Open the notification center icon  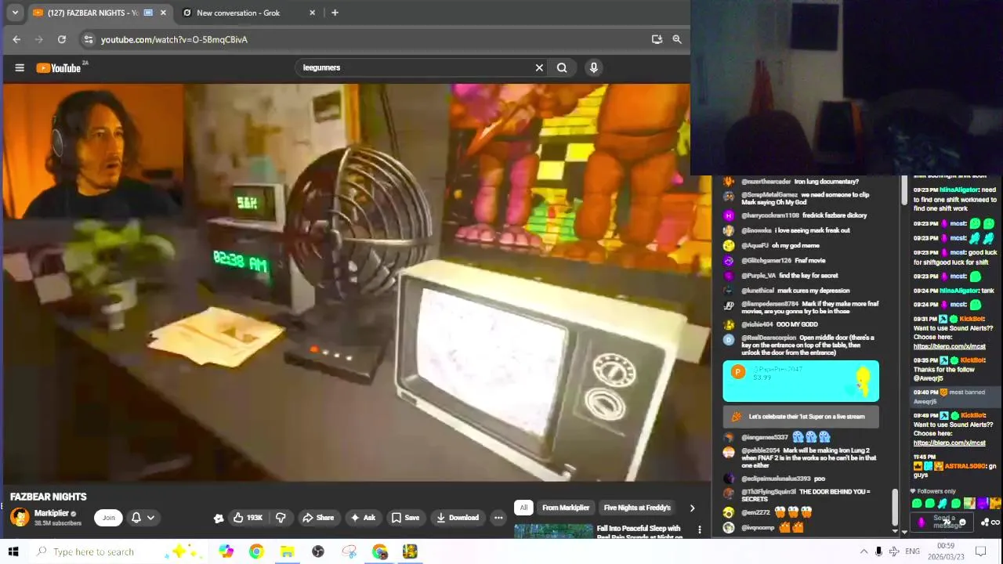pos(980,552)
